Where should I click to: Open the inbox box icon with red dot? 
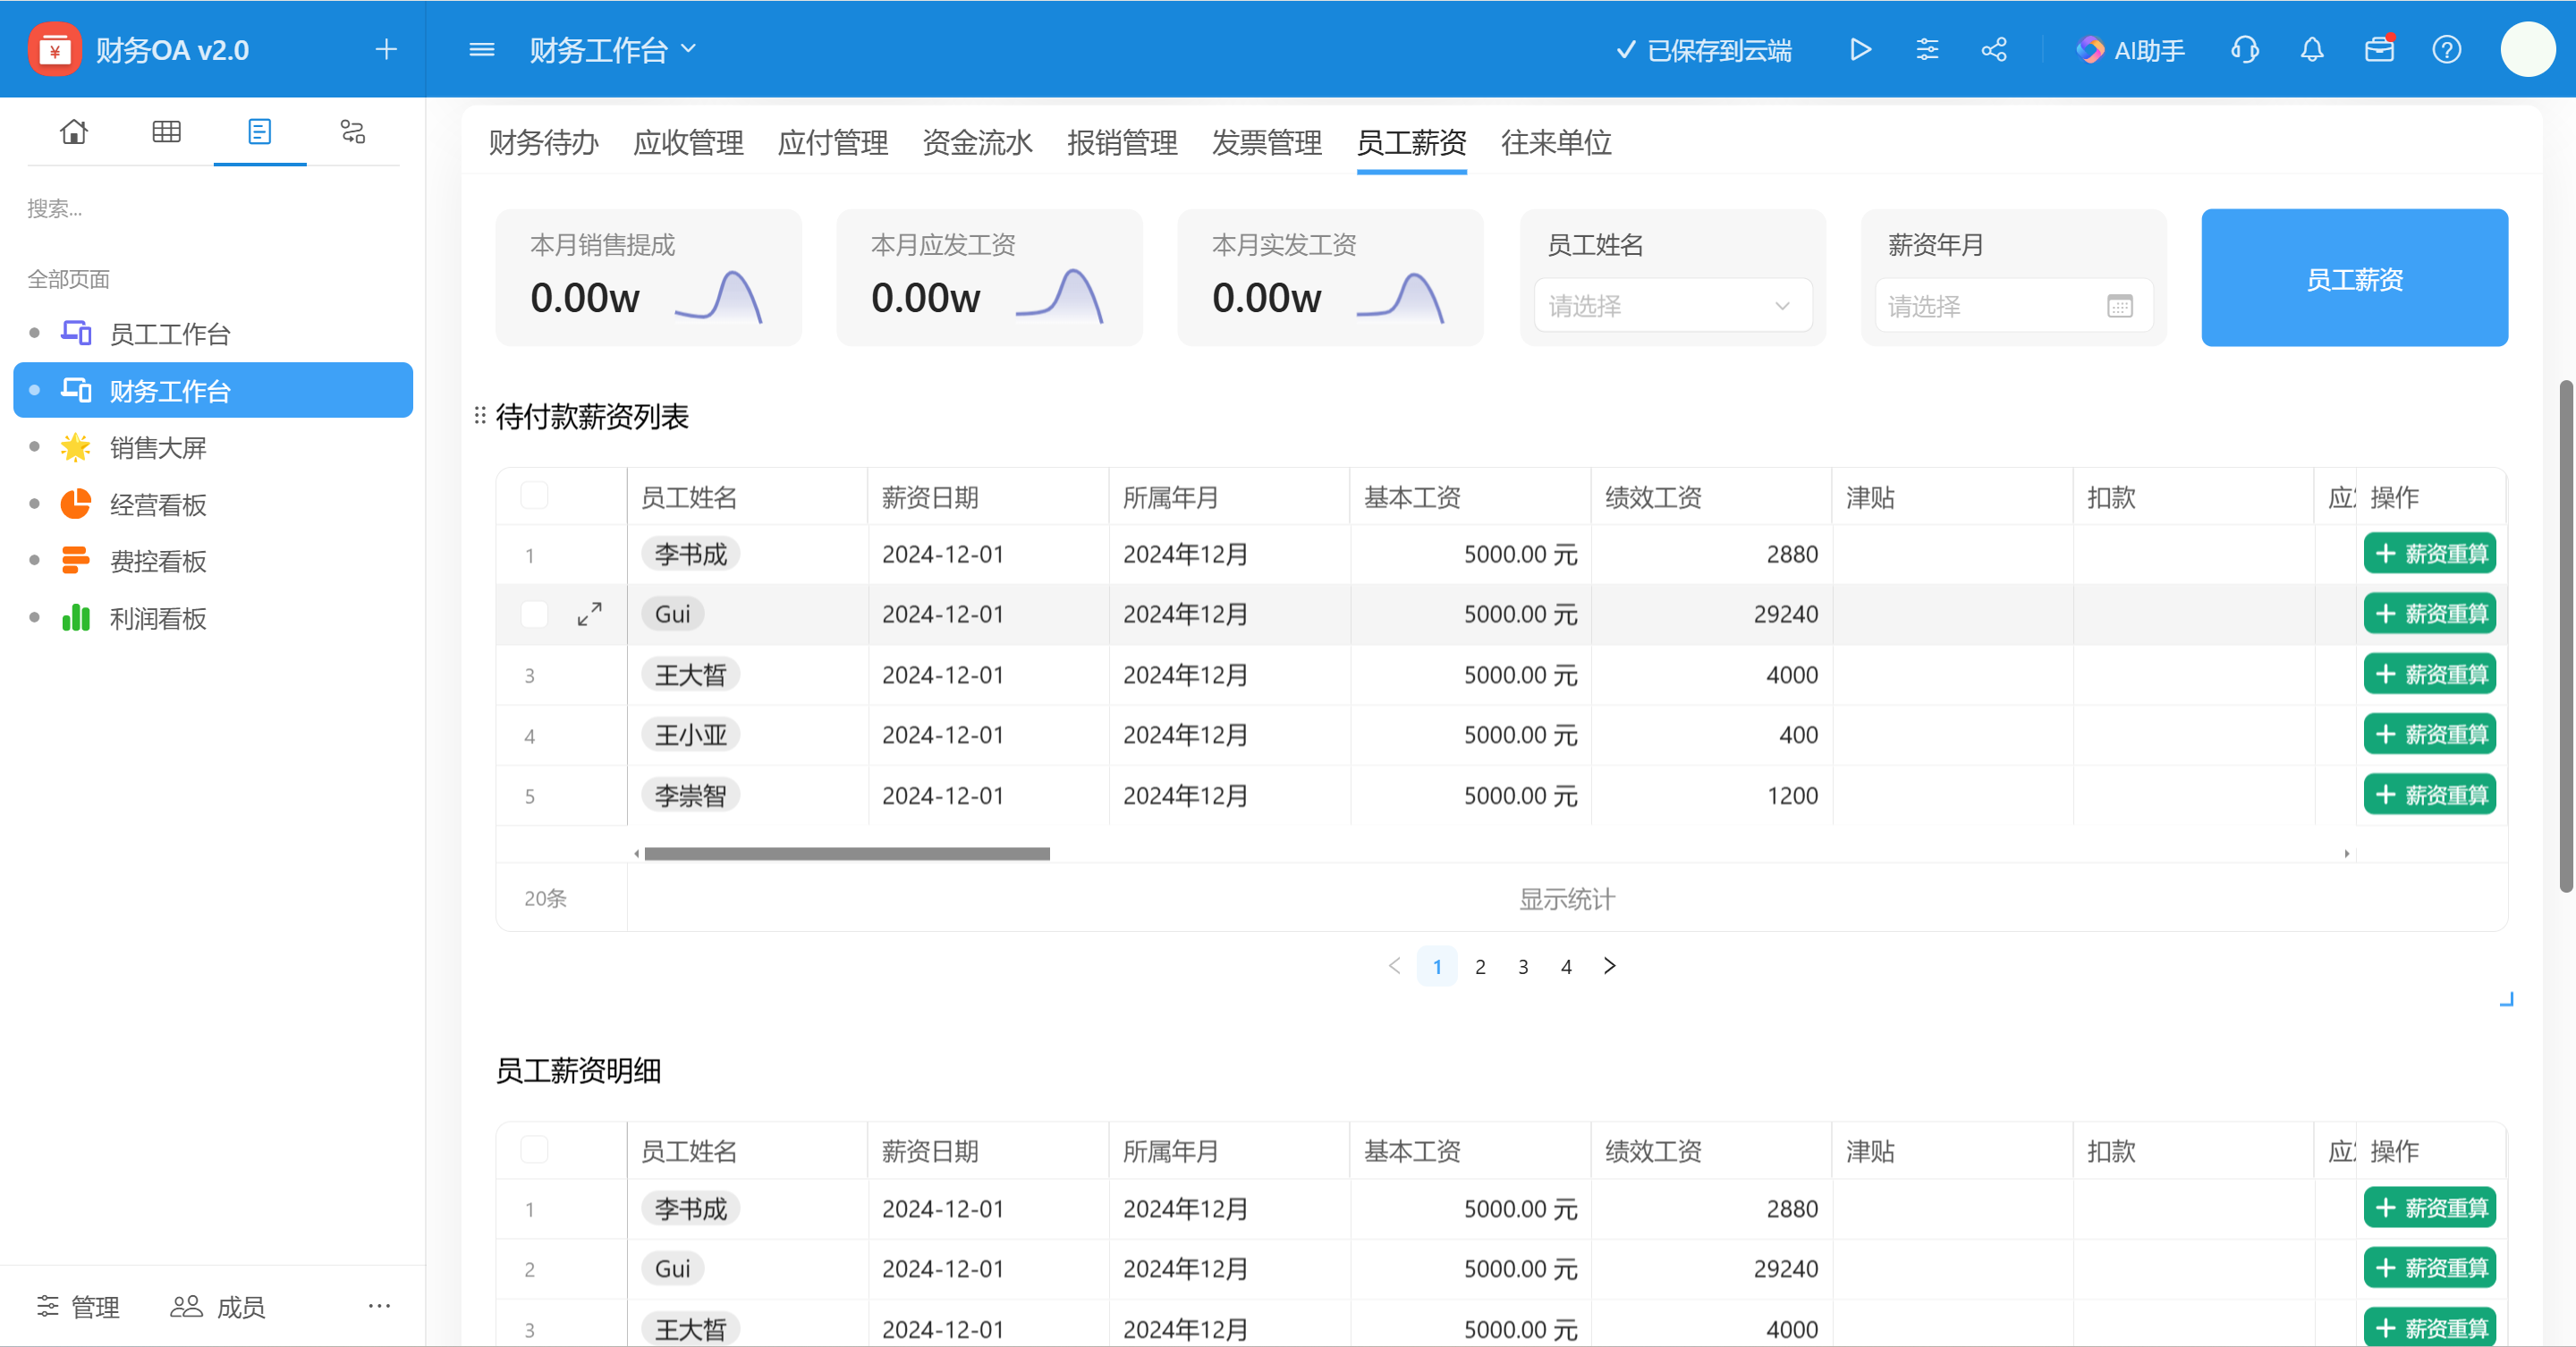click(x=2379, y=49)
